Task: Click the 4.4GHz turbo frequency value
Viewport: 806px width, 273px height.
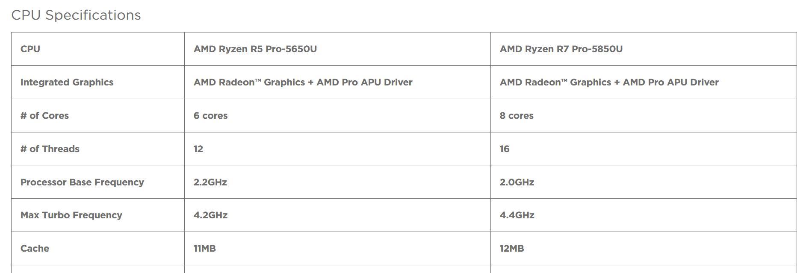Action: coord(517,215)
